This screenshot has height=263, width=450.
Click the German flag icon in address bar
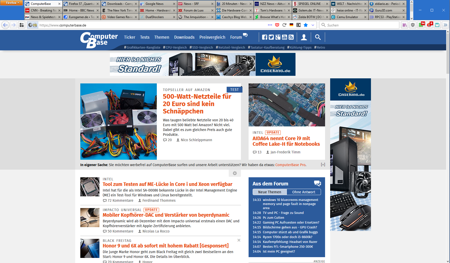(291, 25)
